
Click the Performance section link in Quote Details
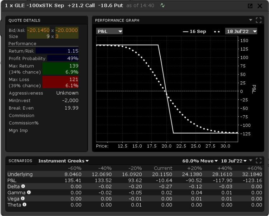(x=22, y=43)
